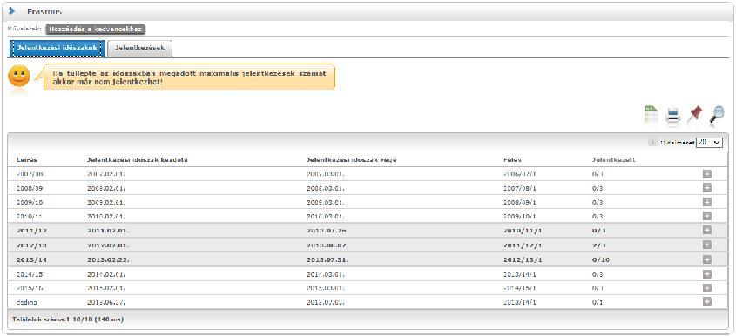The height and width of the screenshot is (336, 736).
Task: Switch to the Jelentkezések tab
Action: pyautogui.click(x=139, y=48)
